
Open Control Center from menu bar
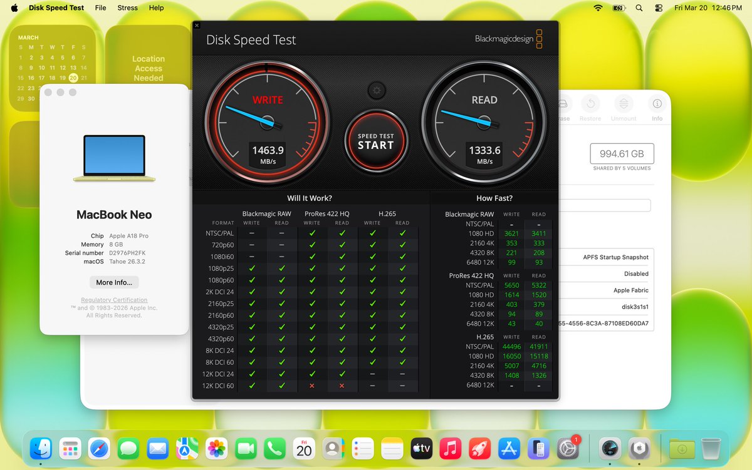coord(658,8)
